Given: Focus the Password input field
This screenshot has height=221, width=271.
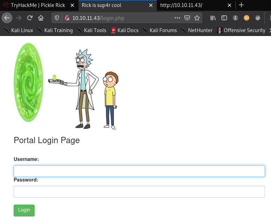Looking at the screenshot, I should (x=139, y=192).
